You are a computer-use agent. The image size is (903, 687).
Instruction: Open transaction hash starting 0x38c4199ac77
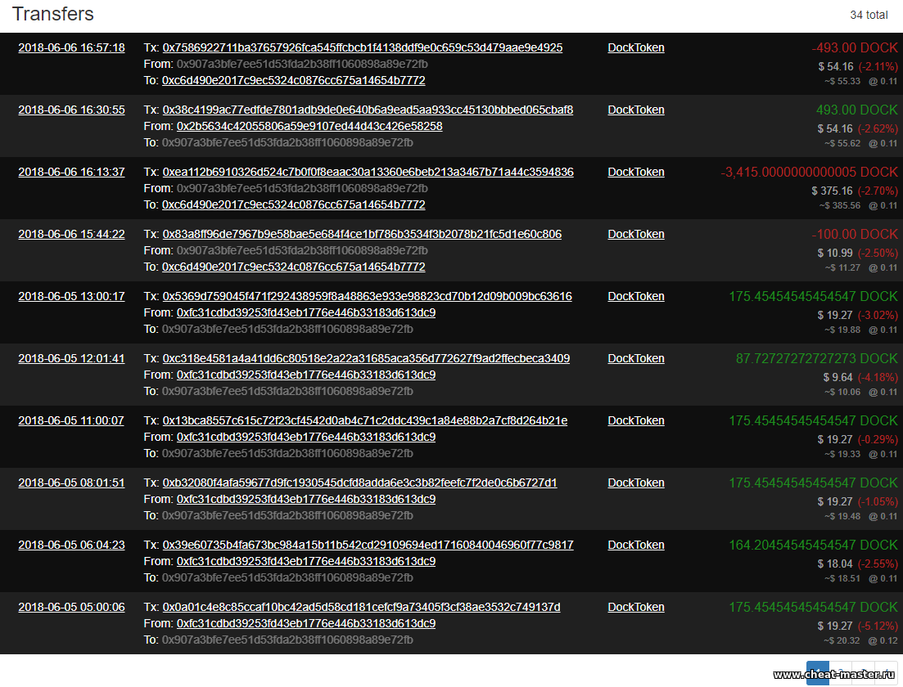click(368, 110)
